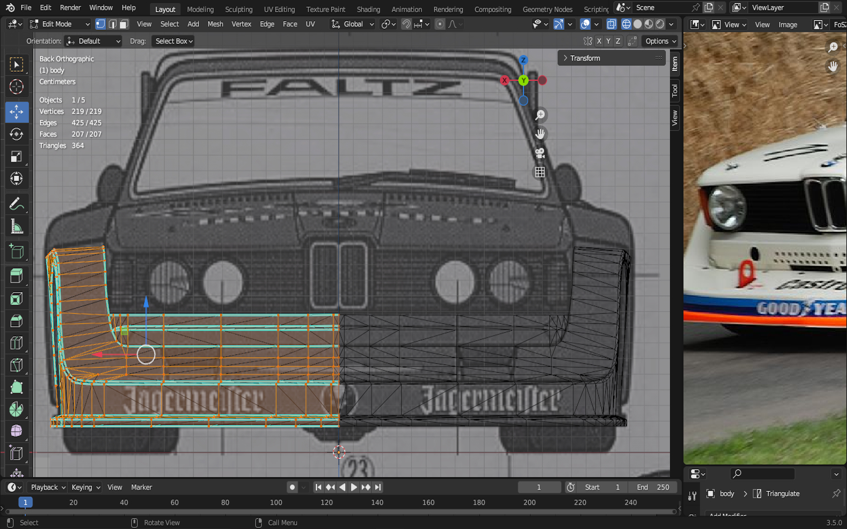The image size is (847, 529).
Task: Jump to the animation start frame
Action: [318, 487]
